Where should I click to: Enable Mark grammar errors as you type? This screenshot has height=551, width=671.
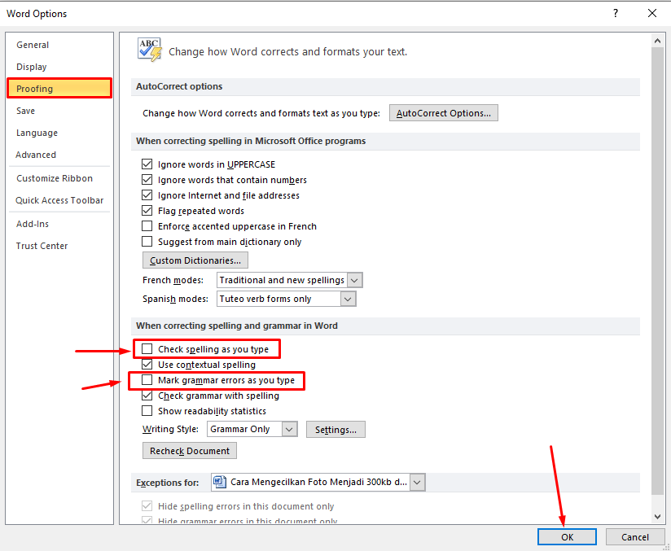[147, 380]
